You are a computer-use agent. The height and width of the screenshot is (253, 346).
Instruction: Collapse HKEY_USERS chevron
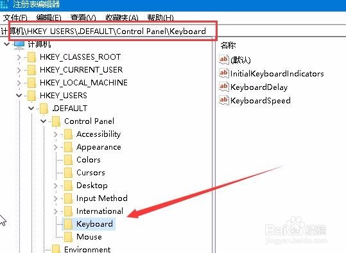[x=19, y=96]
